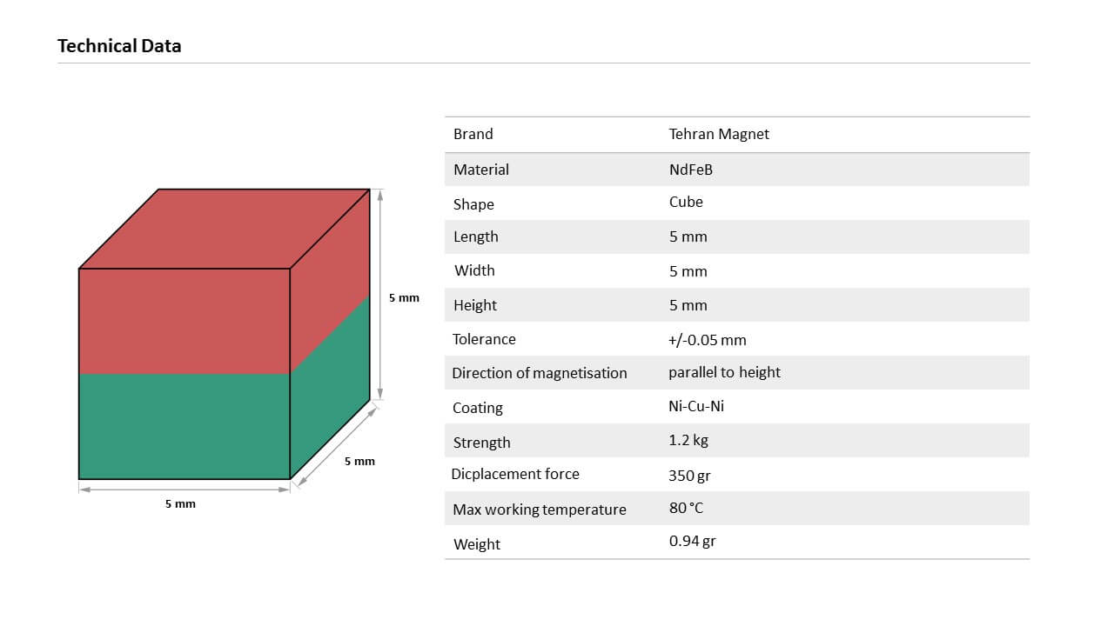The height and width of the screenshot is (626, 1114).
Task: Click the +/-0.05 mm tolerance value
Action: tap(707, 340)
